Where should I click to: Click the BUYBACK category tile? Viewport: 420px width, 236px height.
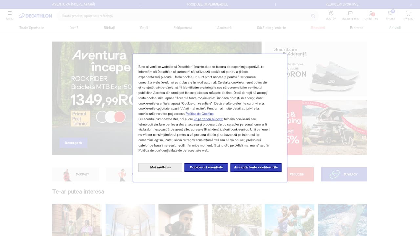[x=344, y=174]
